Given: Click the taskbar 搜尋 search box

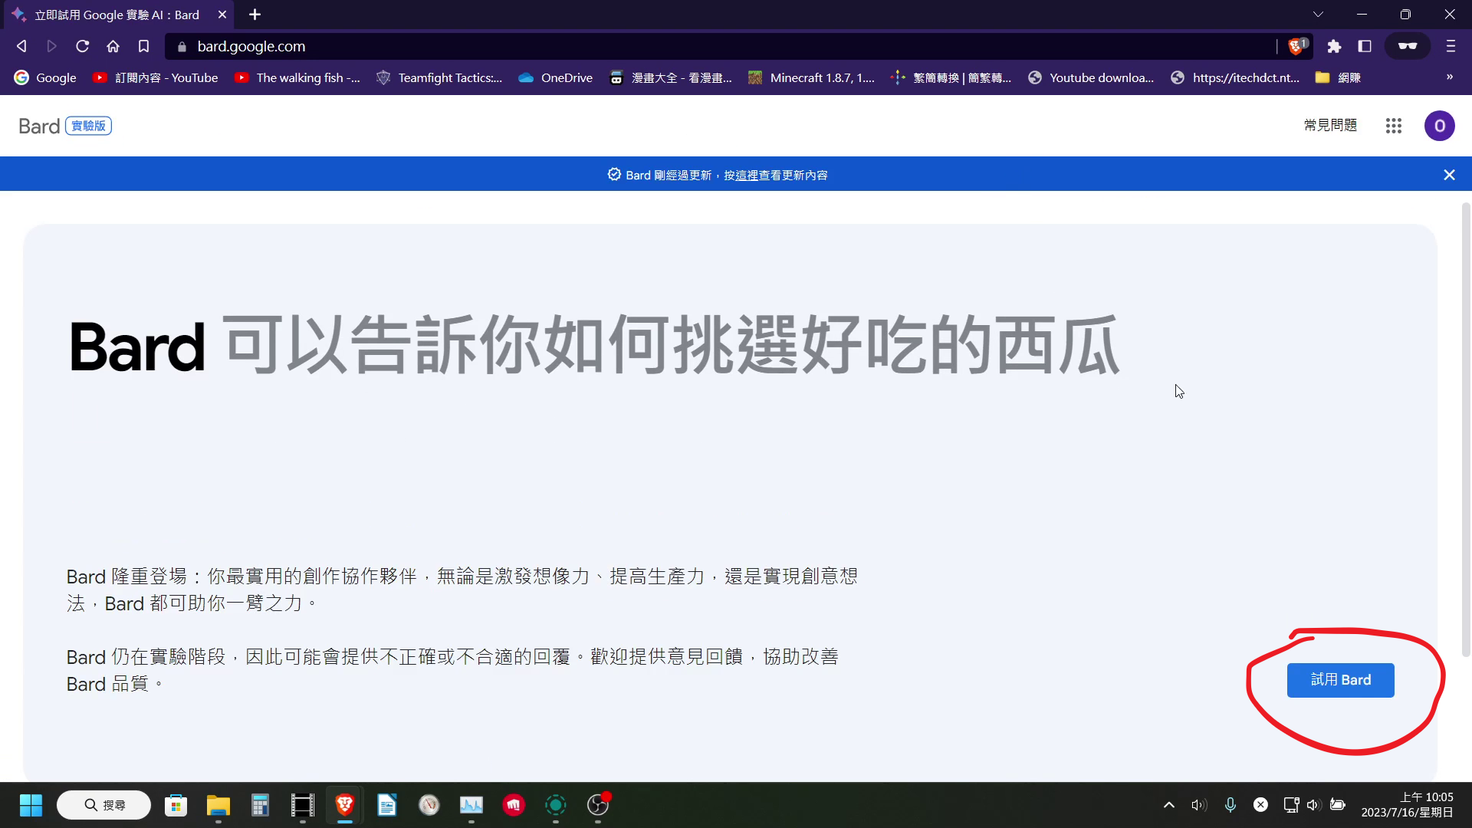Looking at the screenshot, I should (104, 805).
